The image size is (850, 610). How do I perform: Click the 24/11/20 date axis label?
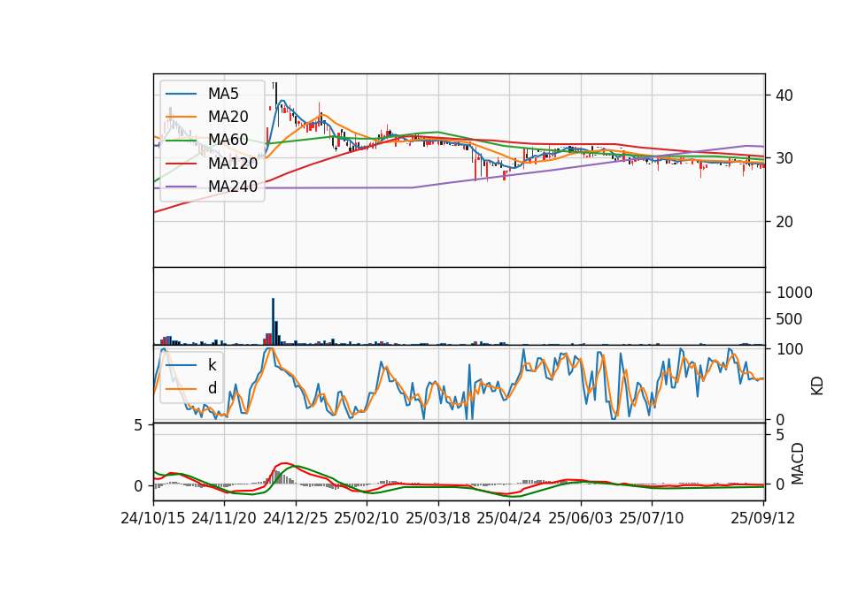(x=224, y=518)
